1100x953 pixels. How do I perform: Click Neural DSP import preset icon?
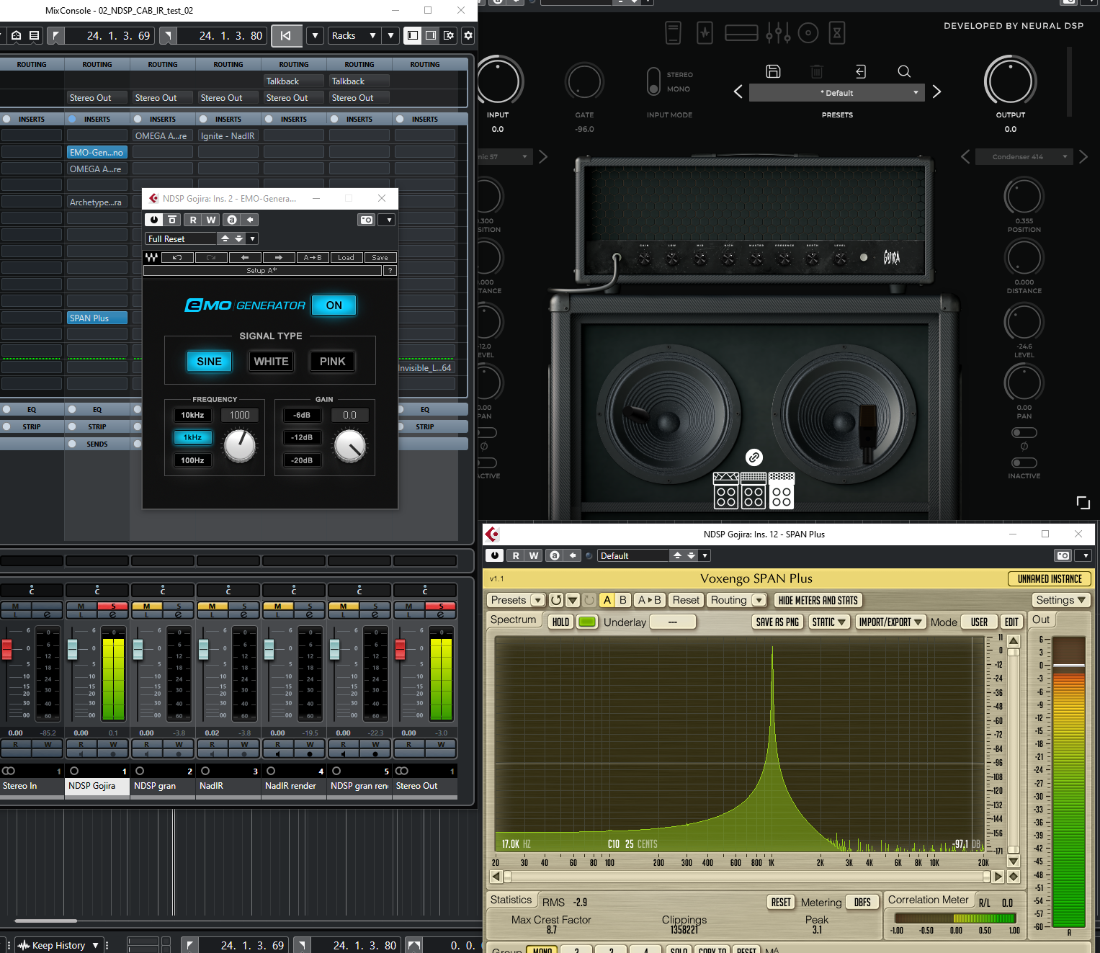pos(860,71)
